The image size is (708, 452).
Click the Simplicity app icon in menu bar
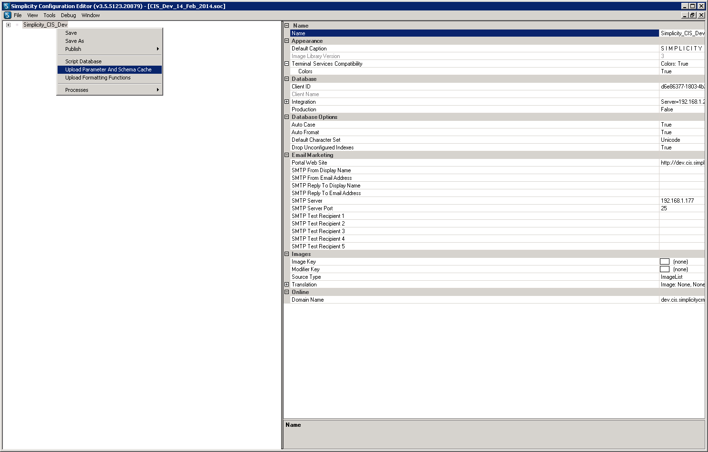pos(7,15)
